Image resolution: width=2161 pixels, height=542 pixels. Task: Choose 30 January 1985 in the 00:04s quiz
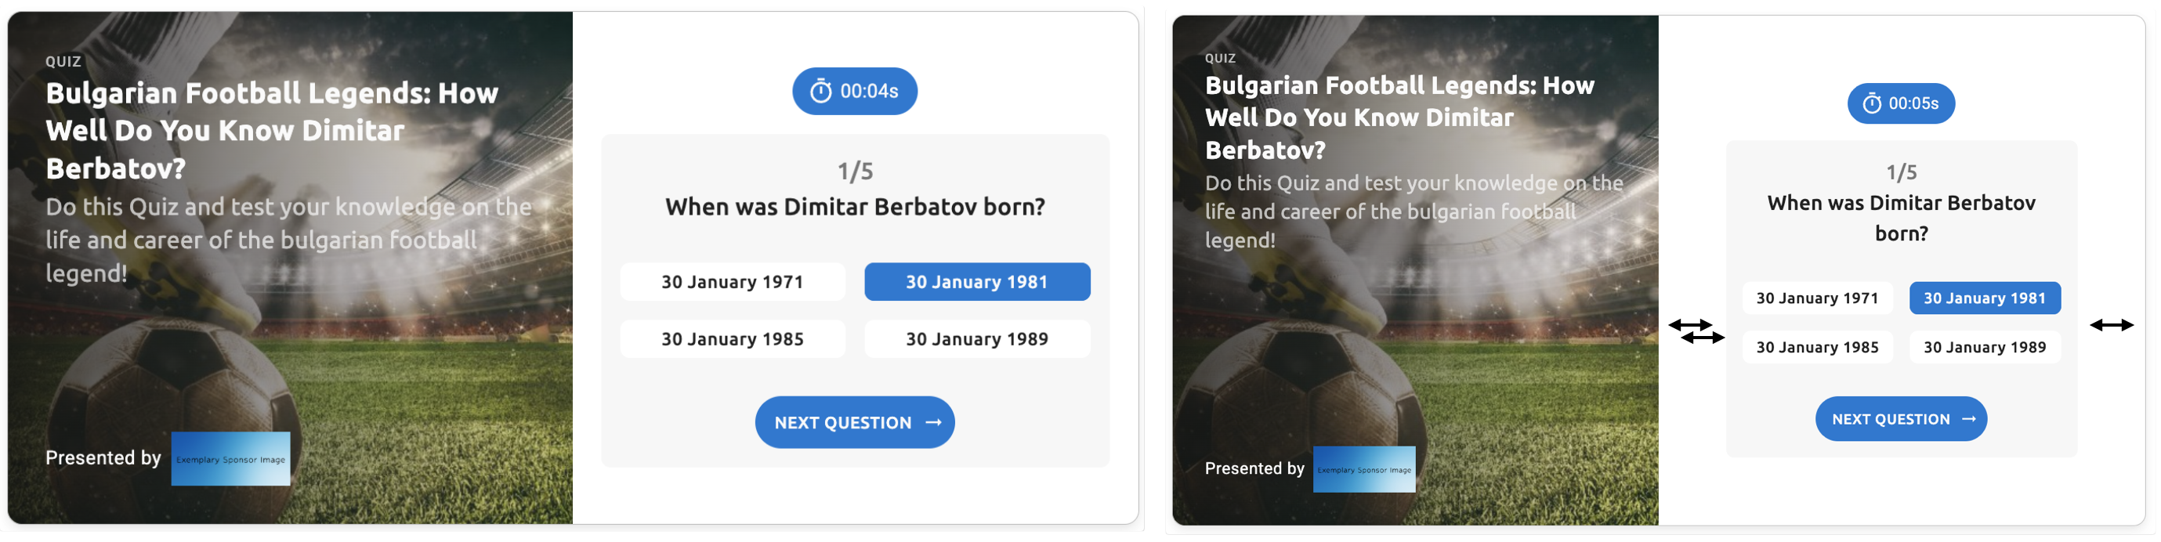click(x=733, y=339)
